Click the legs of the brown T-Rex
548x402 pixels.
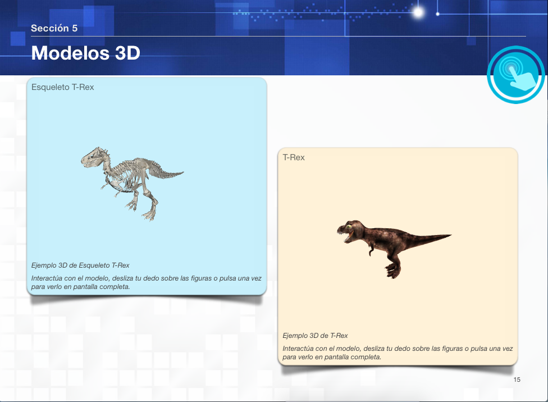392,268
